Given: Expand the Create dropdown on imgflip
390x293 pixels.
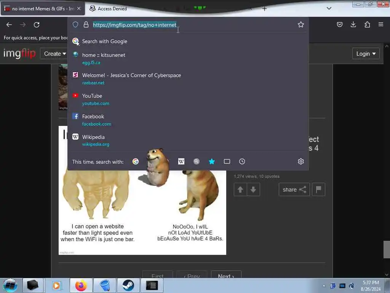Looking at the screenshot, I should 55,53.
